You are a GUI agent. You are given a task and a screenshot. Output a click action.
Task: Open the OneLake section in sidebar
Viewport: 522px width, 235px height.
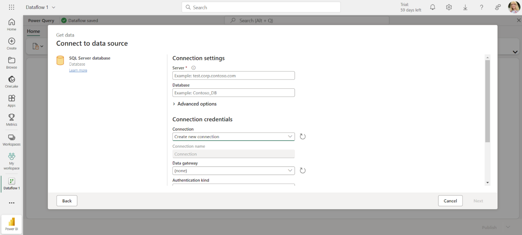pos(11,82)
